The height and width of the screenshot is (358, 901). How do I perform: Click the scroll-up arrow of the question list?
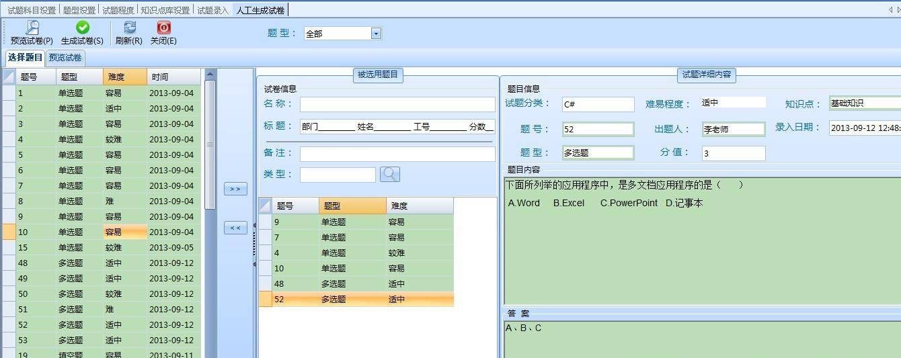pos(210,74)
